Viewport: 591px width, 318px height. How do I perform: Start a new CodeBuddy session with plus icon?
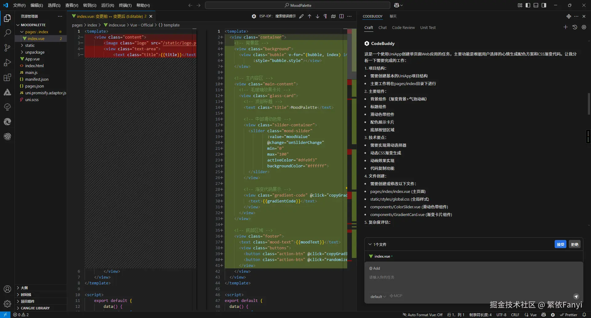pos(565,27)
